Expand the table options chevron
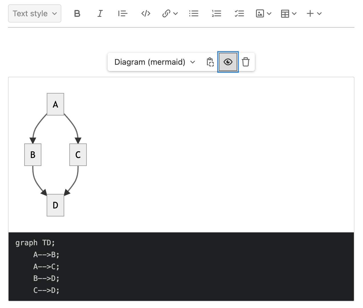The width and height of the screenshot is (363, 308). tap(294, 13)
